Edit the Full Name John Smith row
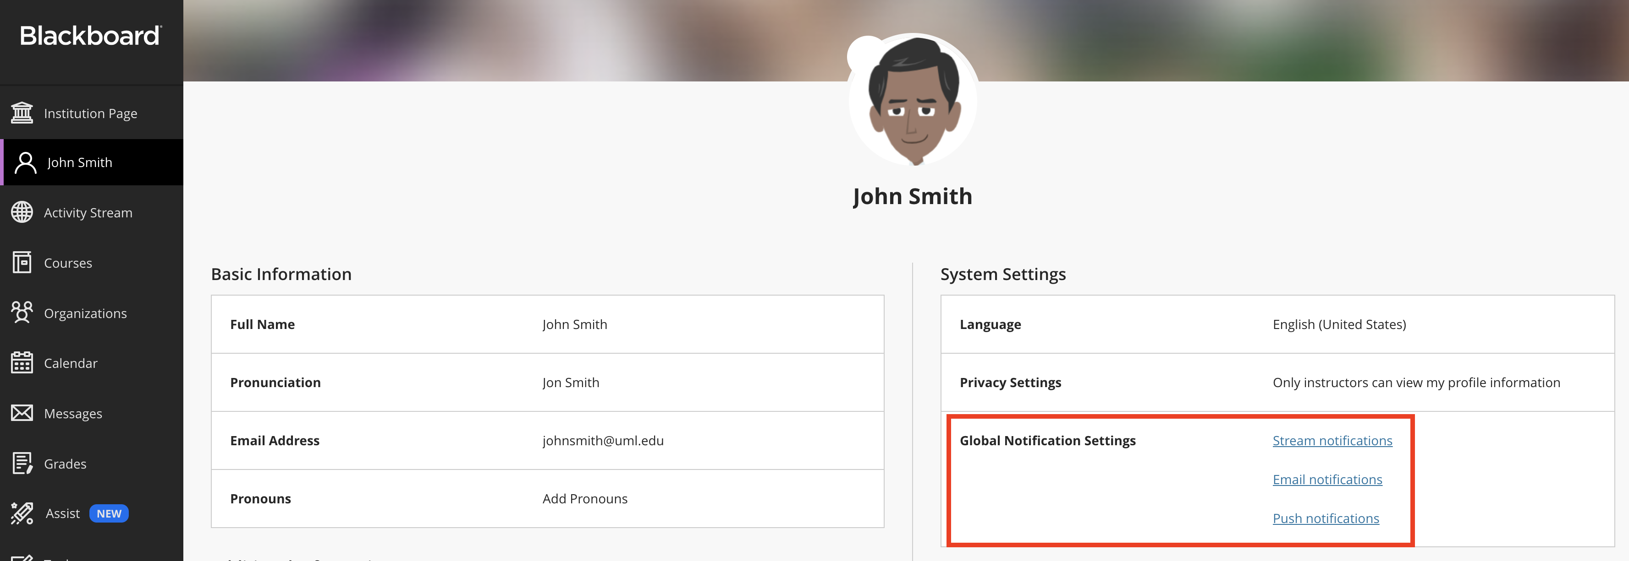This screenshot has height=561, width=1629. 574,324
